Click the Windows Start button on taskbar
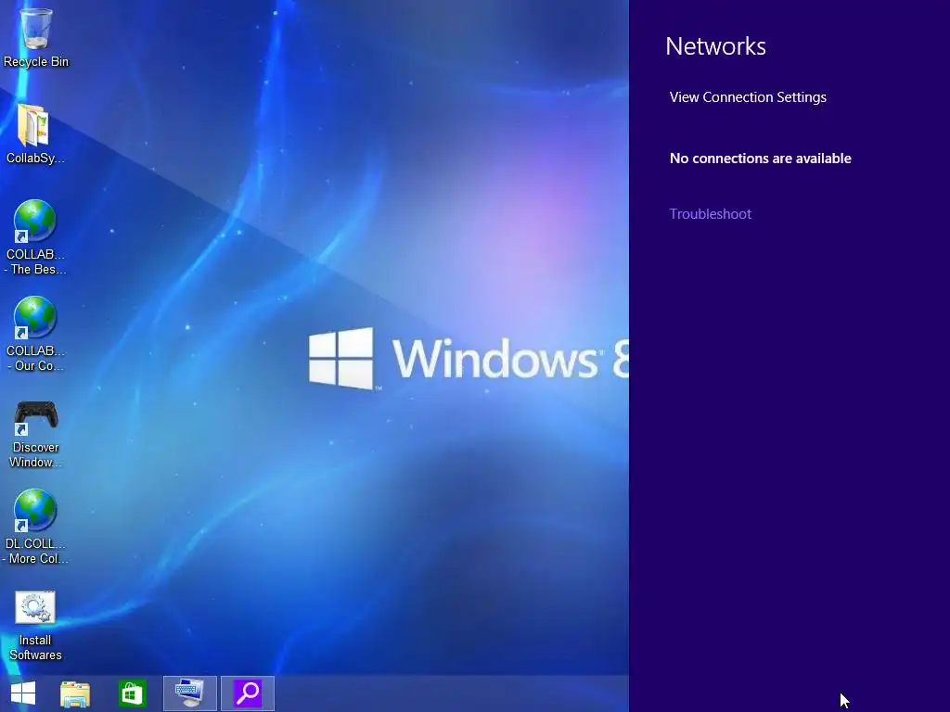 click(23, 693)
